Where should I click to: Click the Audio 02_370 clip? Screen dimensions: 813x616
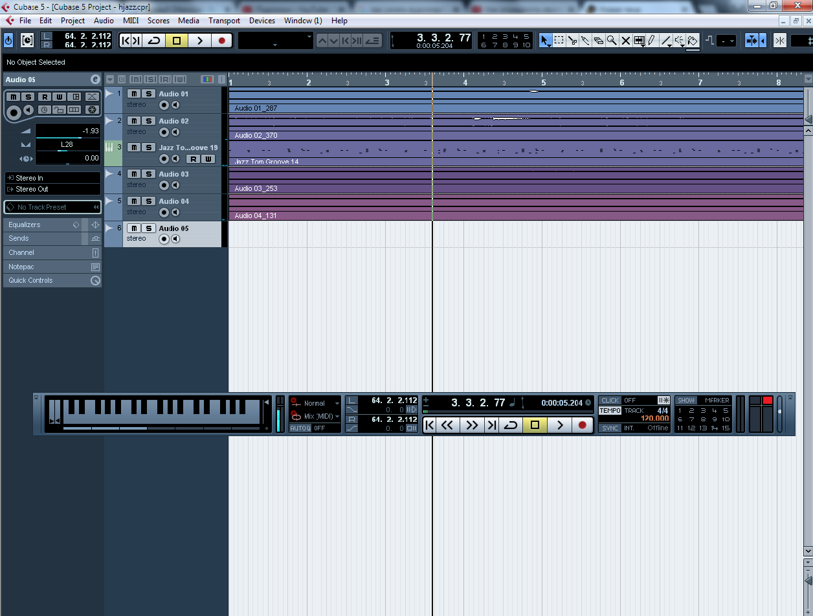[x=516, y=127]
